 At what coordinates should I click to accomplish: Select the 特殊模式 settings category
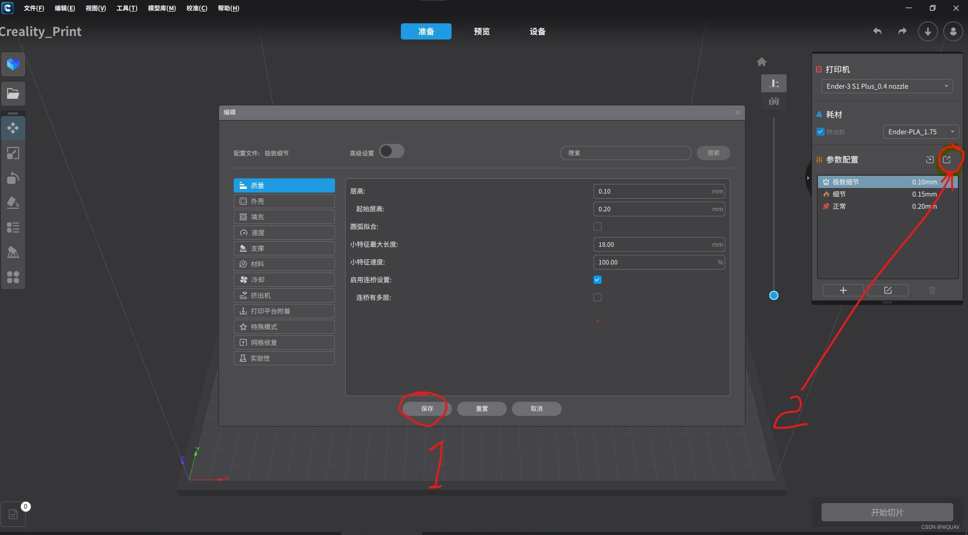click(x=284, y=327)
